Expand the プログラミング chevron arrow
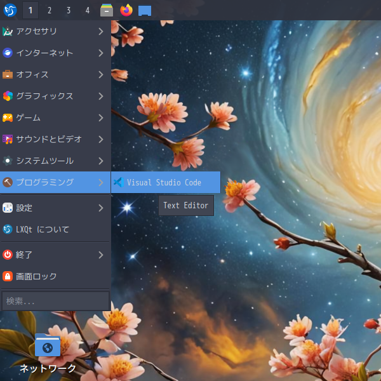This screenshot has width=381, height=381. [x=101, y=182]
